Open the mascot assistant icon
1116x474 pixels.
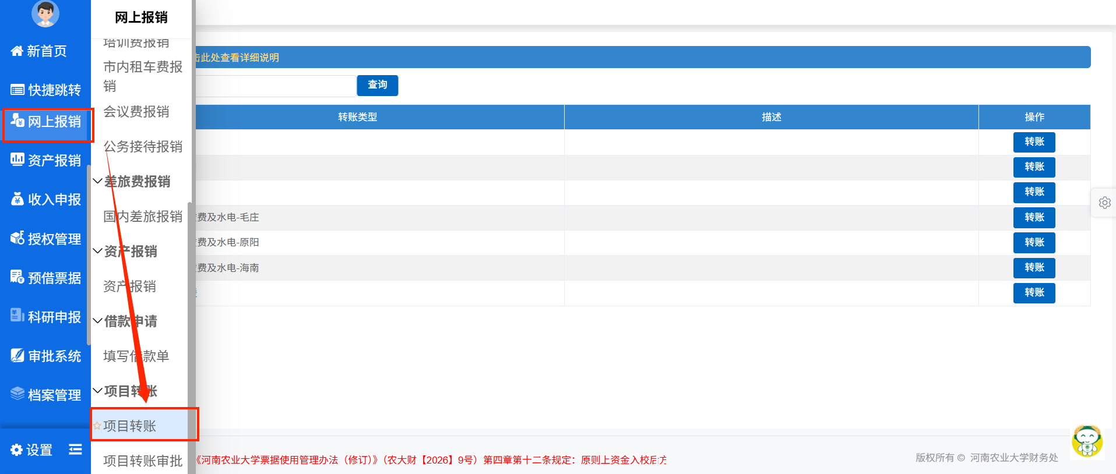pos(1087,441)
